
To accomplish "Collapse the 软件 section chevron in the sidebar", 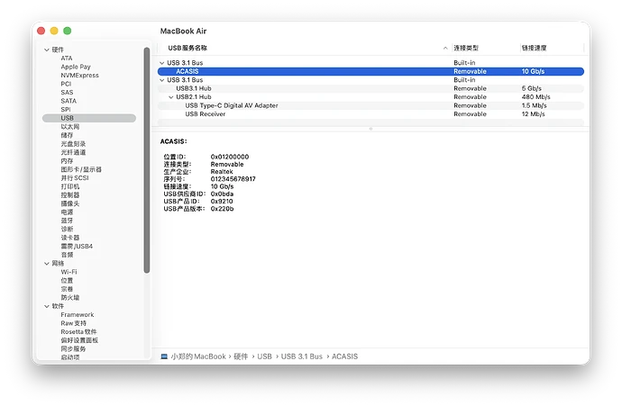I will pyautogui.click(x=46, y=306).
